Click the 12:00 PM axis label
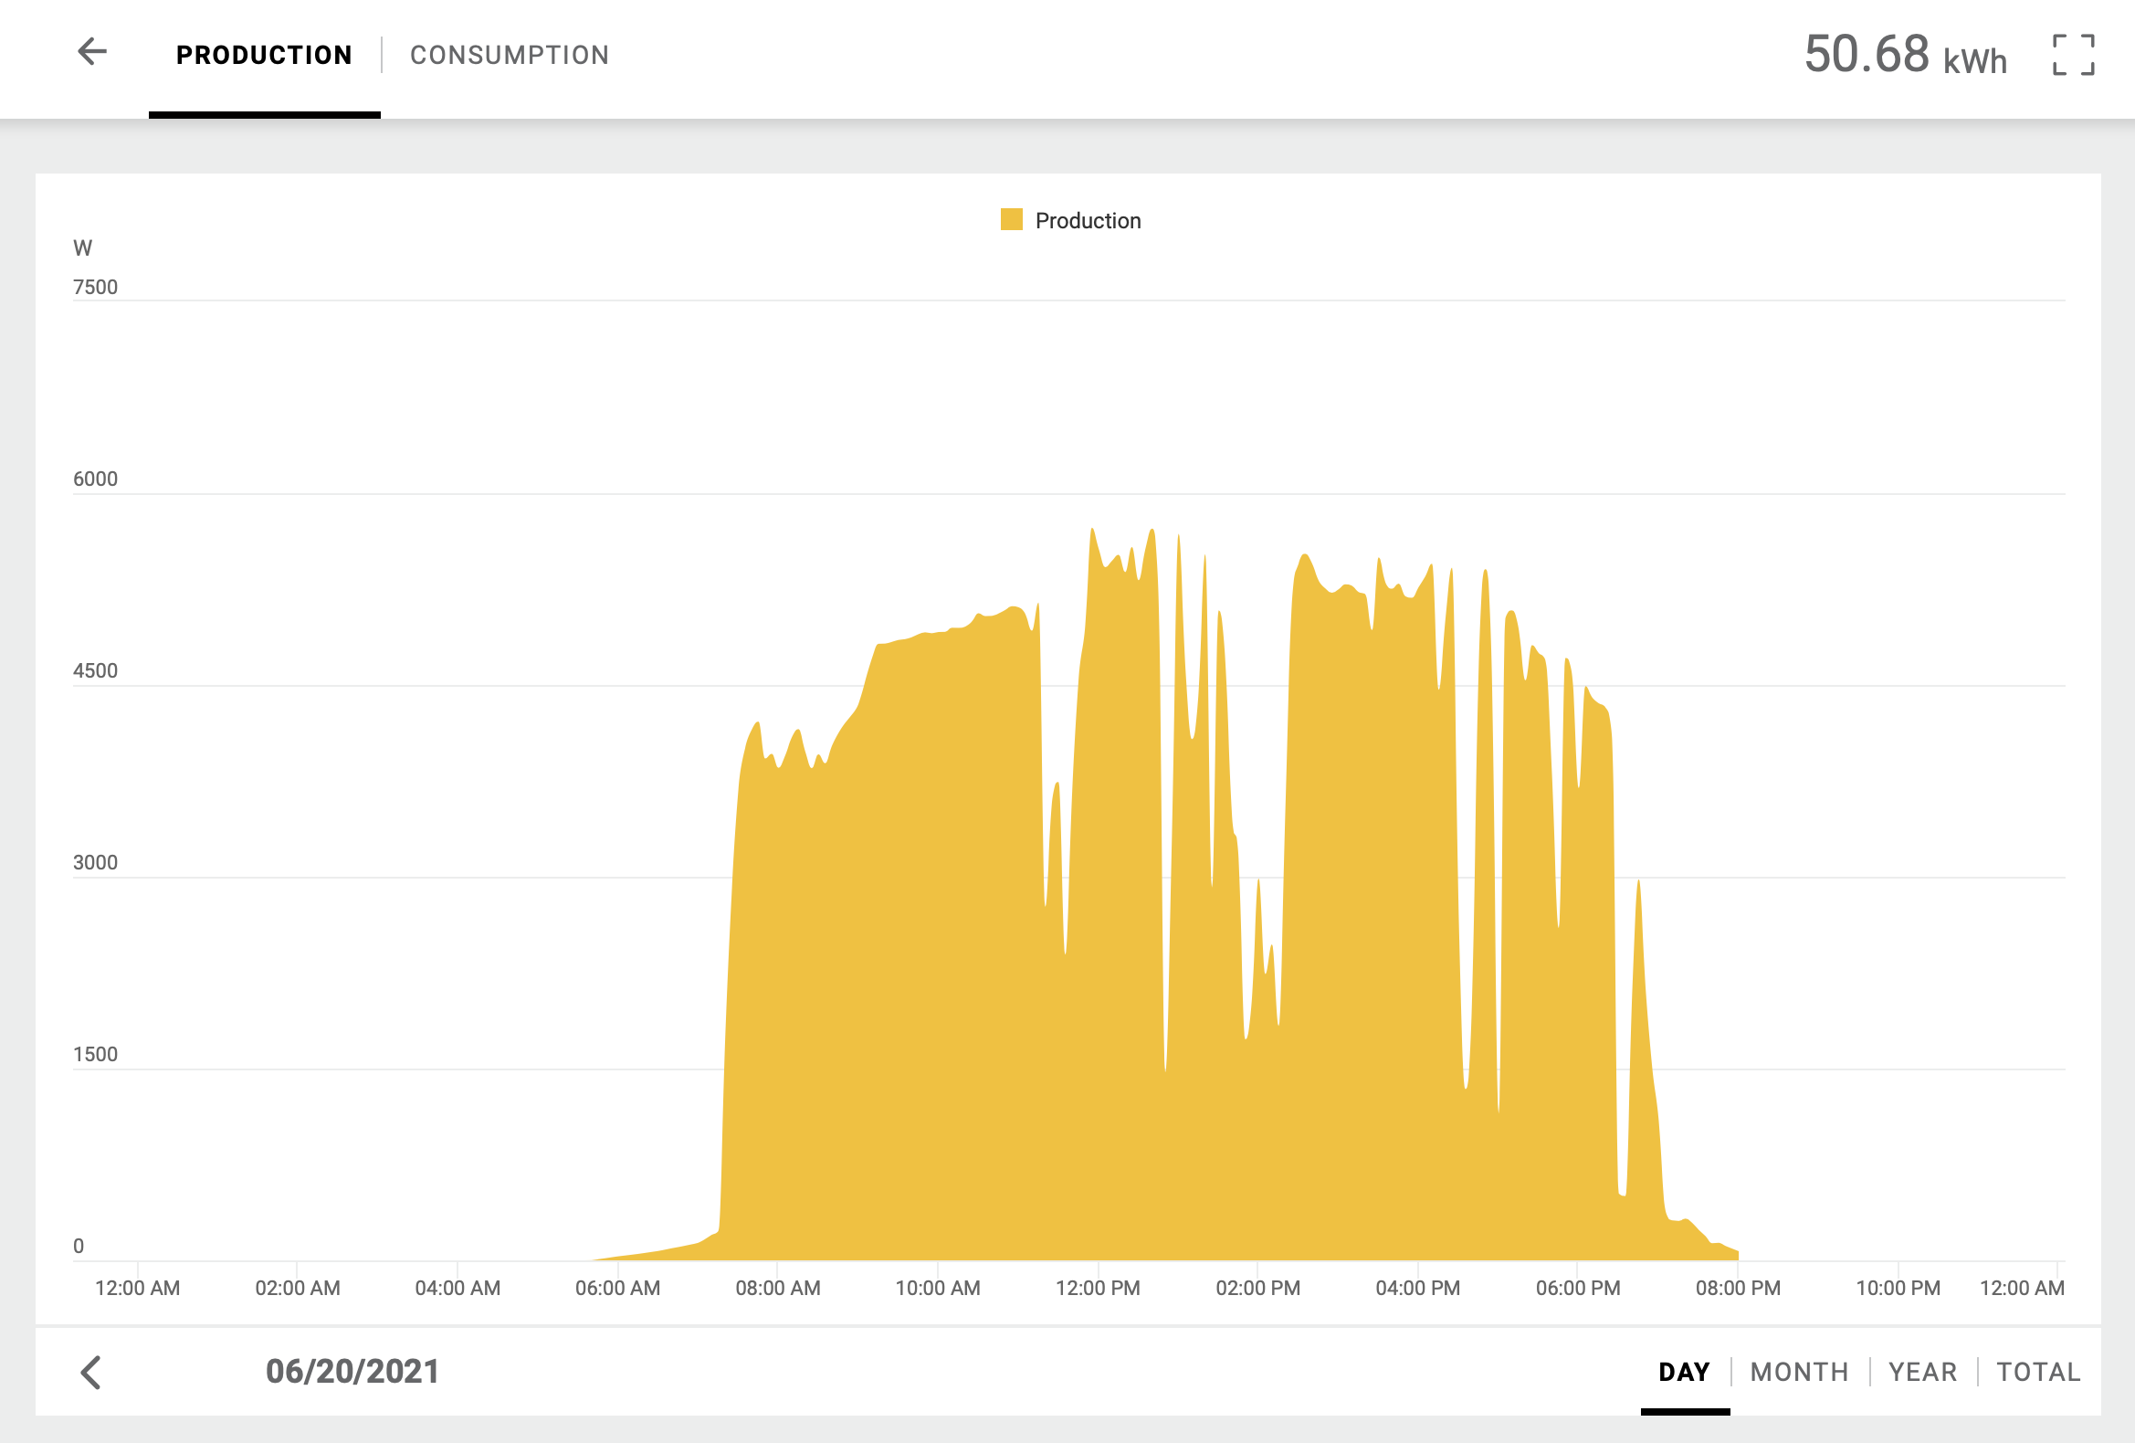Screen dimensions: 2135x1443 pyautogui.click(x=1097, y=1288)
